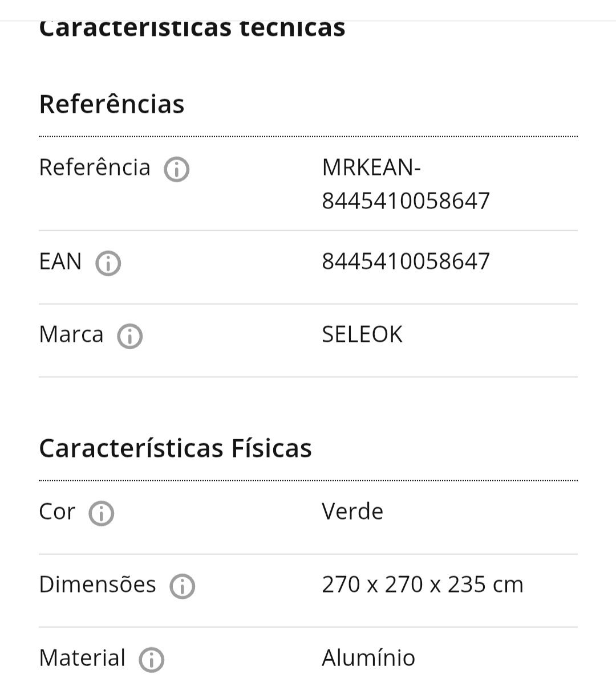Click the Verde color value

tap(352, 512)
